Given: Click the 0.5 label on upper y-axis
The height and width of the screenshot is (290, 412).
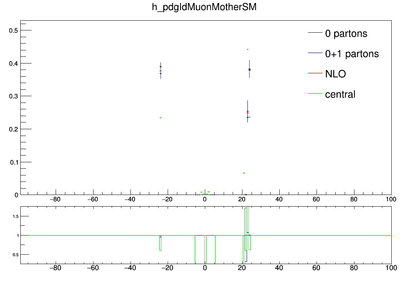Looking at the screenshot, I should pyautogui.click(x=14, y=30).
